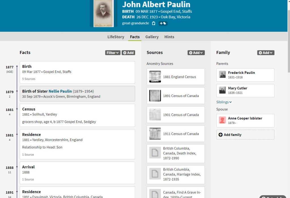Click the clipboard notes icon beside great-granduncle
The width and height of the screenshot is (290, 198).
(153, 23)
